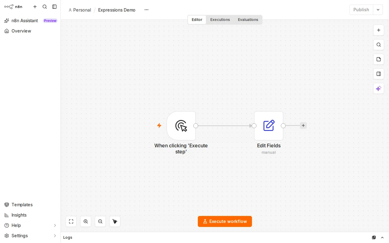Expand the Help submenu
Screen dimensions: 389x243
tap(30, 225)
